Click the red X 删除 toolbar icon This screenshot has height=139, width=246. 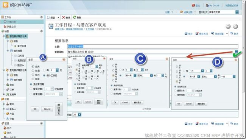click(63, 17)
